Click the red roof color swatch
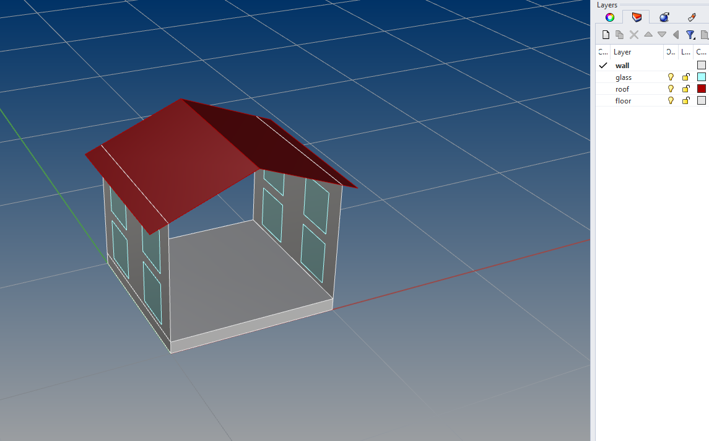This screenshot has width=709, height=441. coord(701,89)
